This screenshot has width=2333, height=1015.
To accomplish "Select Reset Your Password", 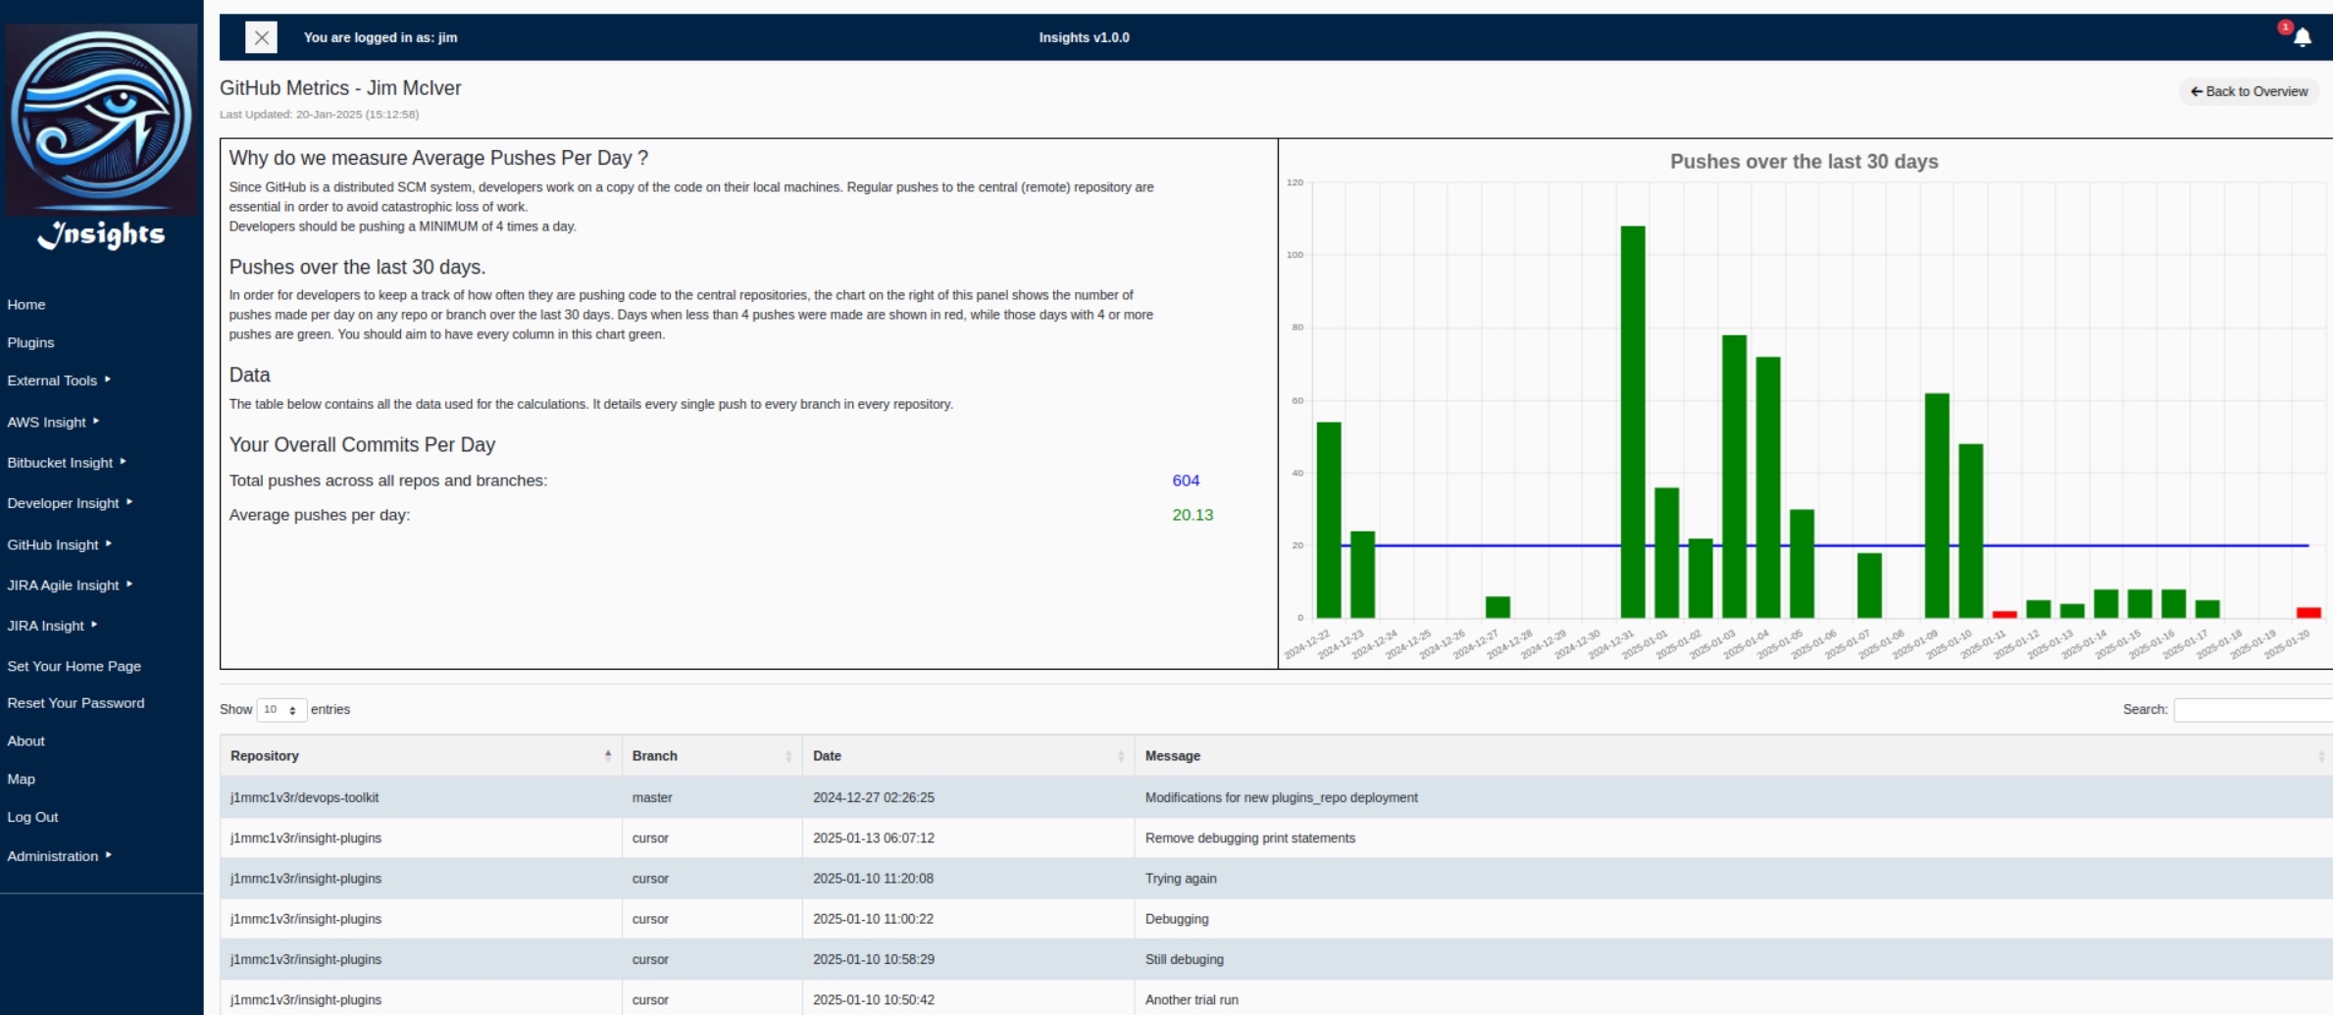I will [76, 703].
